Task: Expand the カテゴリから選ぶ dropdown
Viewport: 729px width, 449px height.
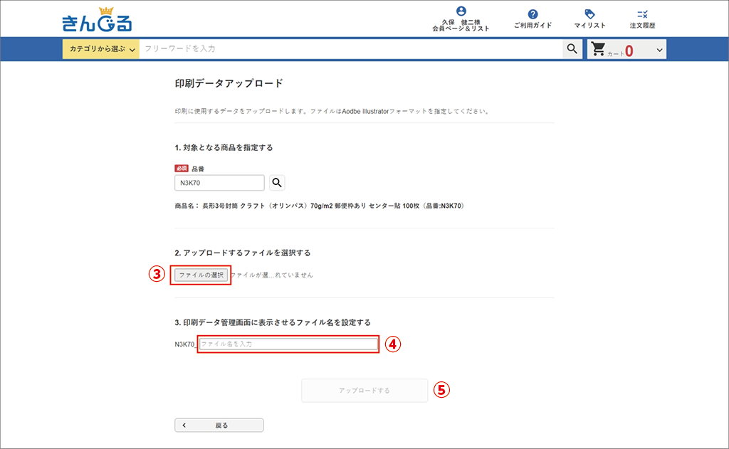Action: [101, 49]
